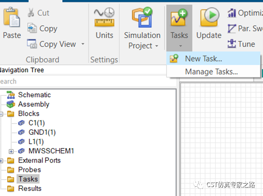Select the Cut scissors icon
Screen dimensions: 263x196
click(x=31, y=13)
